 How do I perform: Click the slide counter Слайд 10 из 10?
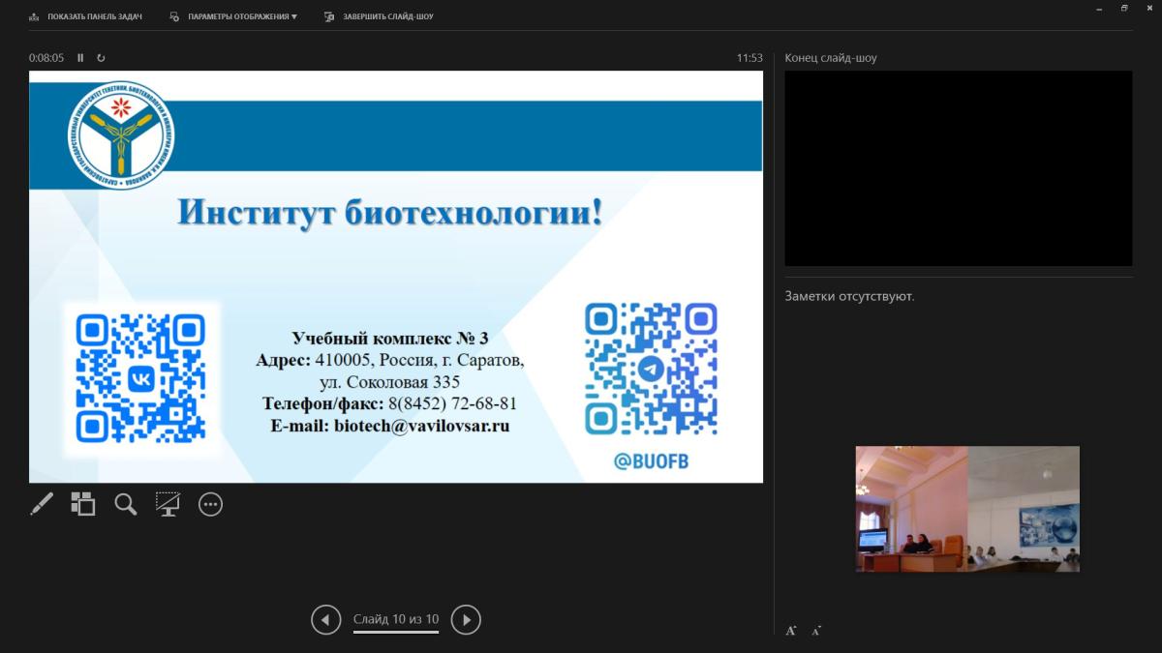(396, 619)
